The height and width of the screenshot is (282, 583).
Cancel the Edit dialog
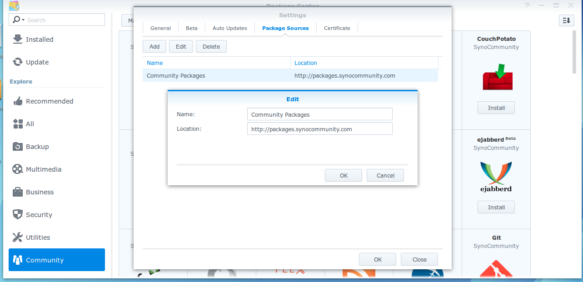(x=385, y=175)
